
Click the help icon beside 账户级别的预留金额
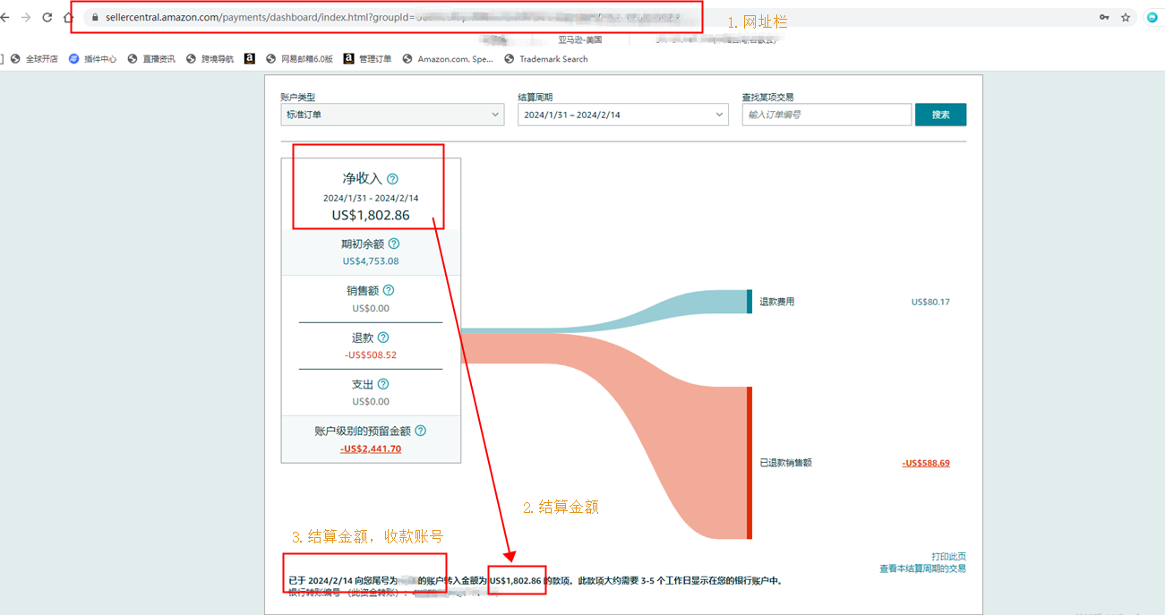tap(420, 431)
